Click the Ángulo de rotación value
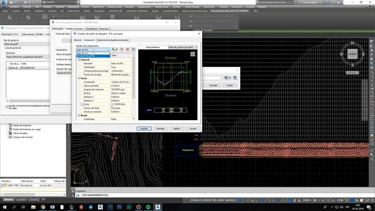The image size is (375, 211). (x=121, y=90)
